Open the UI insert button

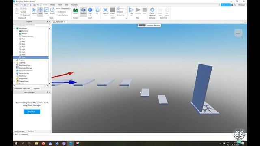click(x=97, y=11)
